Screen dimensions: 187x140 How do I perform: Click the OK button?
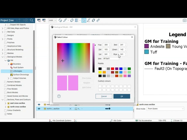122,96
